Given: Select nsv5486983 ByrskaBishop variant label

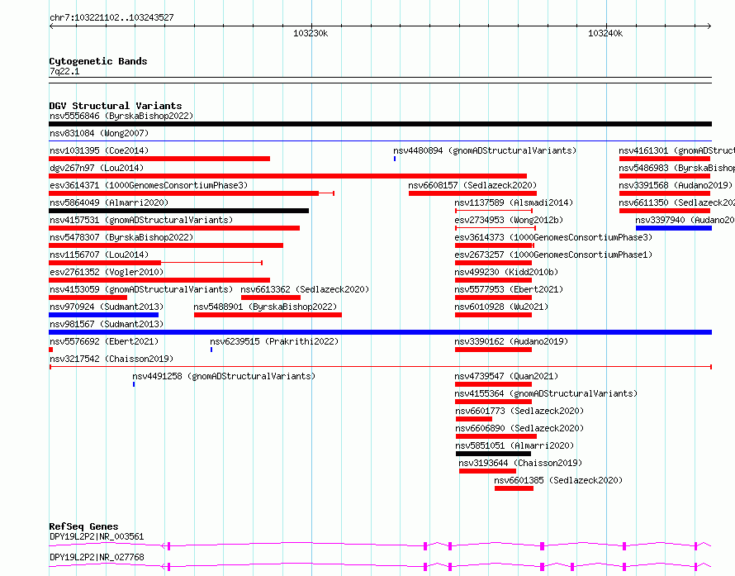Looking at the screenshot, I should click(x=676, y=168).
